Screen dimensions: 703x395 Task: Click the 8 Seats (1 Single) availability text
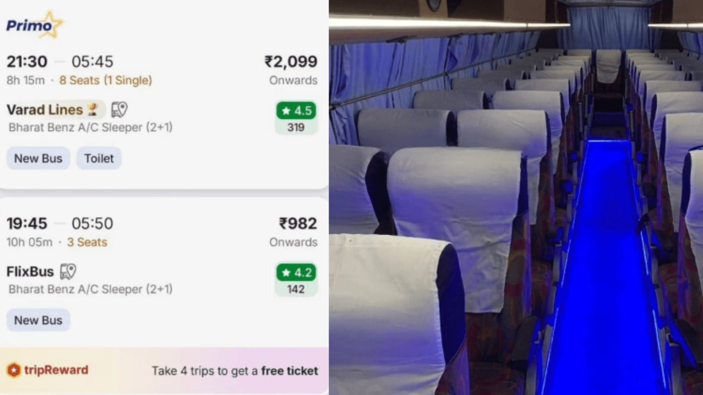(105, 80)
